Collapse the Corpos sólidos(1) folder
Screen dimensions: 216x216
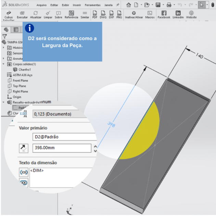(x=3, y=64)
